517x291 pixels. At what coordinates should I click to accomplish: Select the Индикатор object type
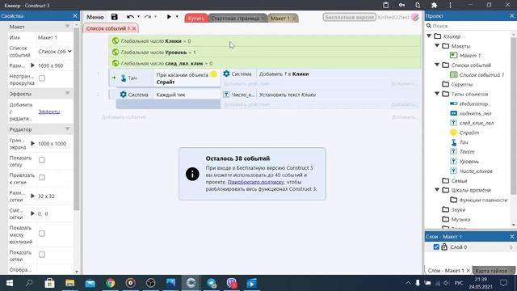pyautogui.click(x=473, y=103)
